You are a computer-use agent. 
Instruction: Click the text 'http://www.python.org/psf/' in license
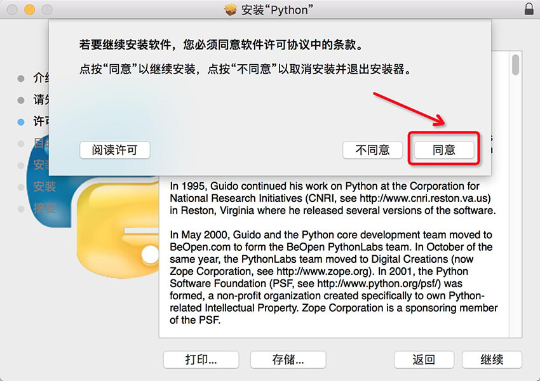click(x=379, y=284)
